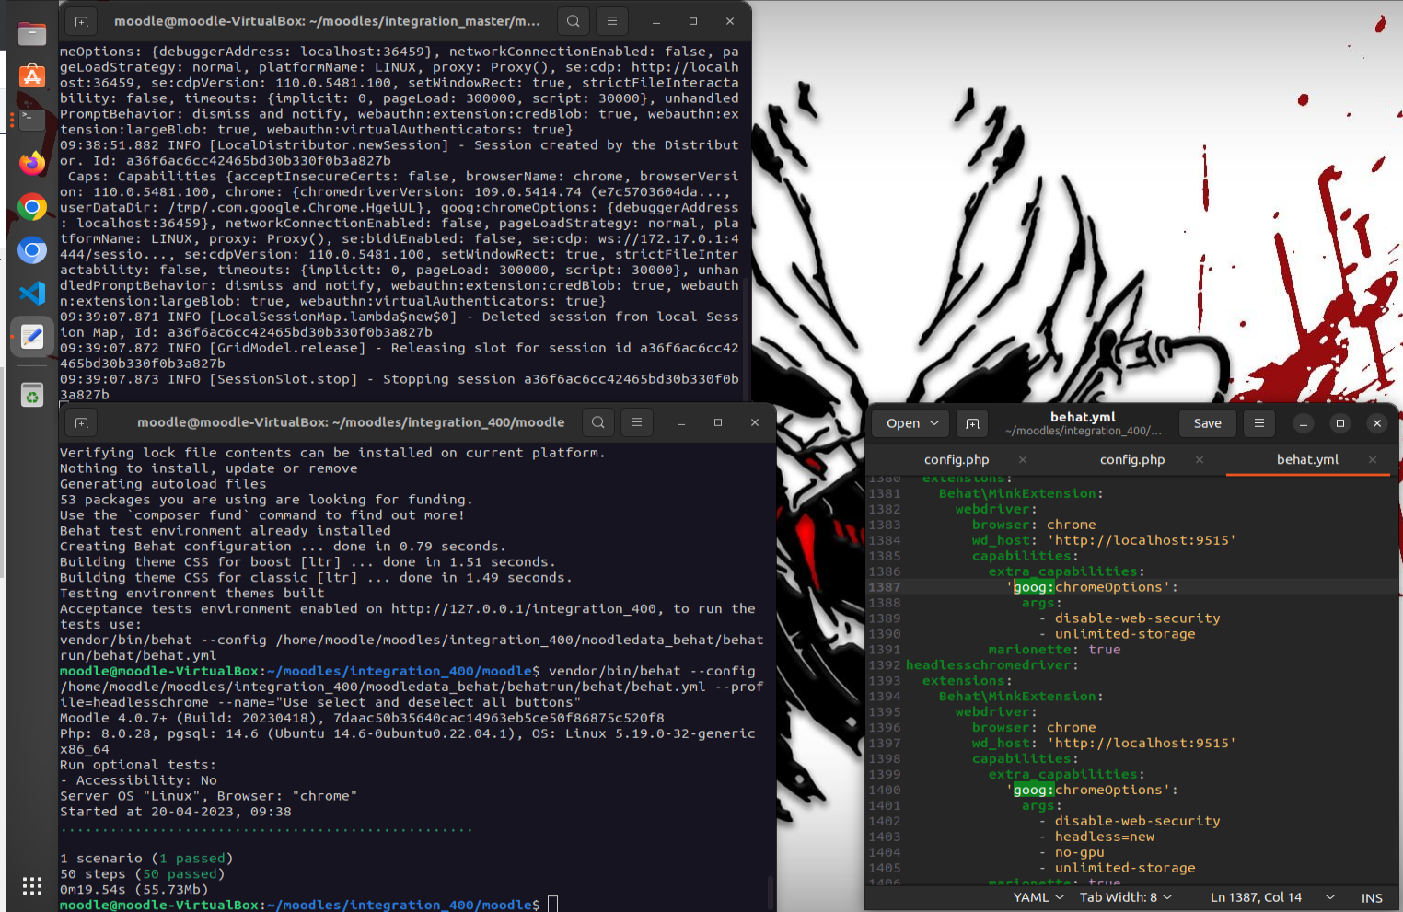Click 'Accessibility: No' line in terminal
Image resolution: width=1403 pixels, height=912 pixels.
click(139, 780)
